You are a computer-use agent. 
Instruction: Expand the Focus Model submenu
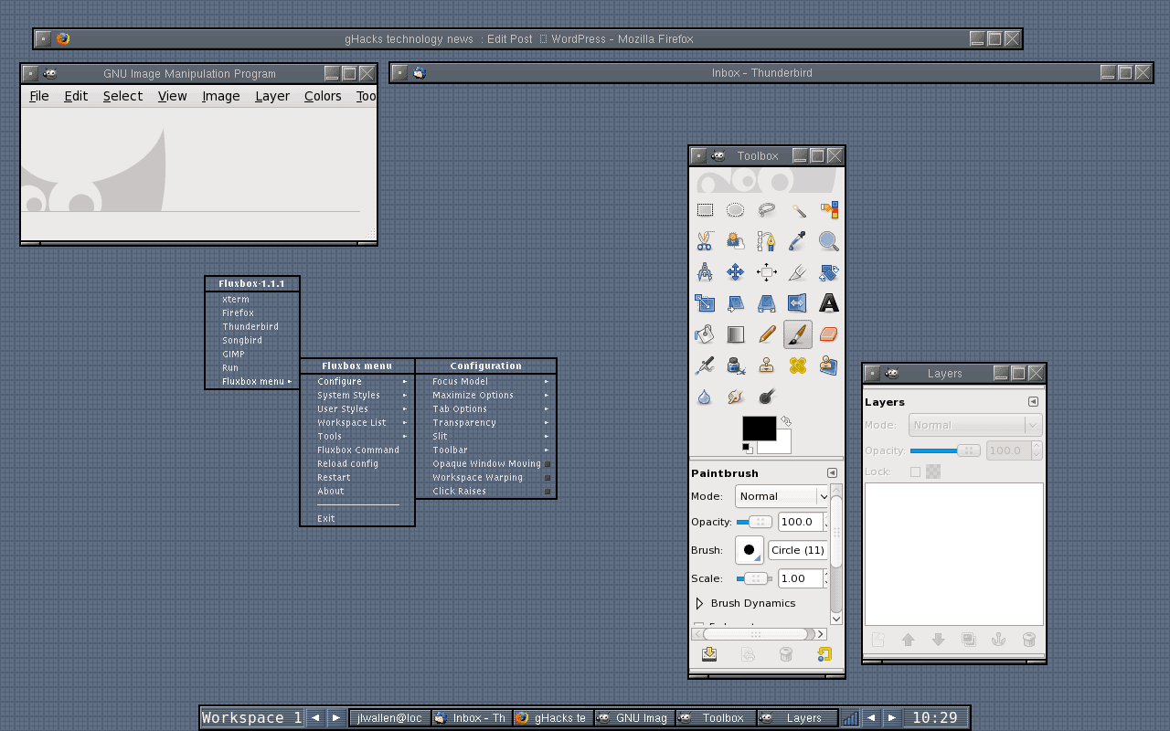click(x=485, y=381)
